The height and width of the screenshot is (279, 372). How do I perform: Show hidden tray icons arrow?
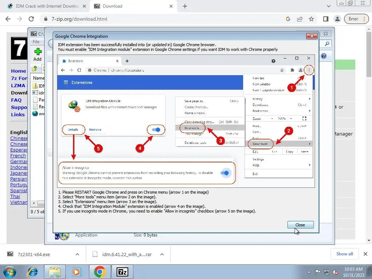tap(309, 272)
